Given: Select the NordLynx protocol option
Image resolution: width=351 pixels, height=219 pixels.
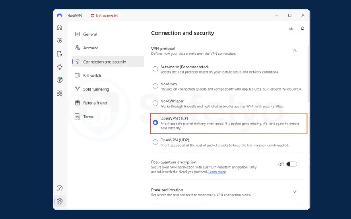Looking at the screenshot, I should coord(155,86).
